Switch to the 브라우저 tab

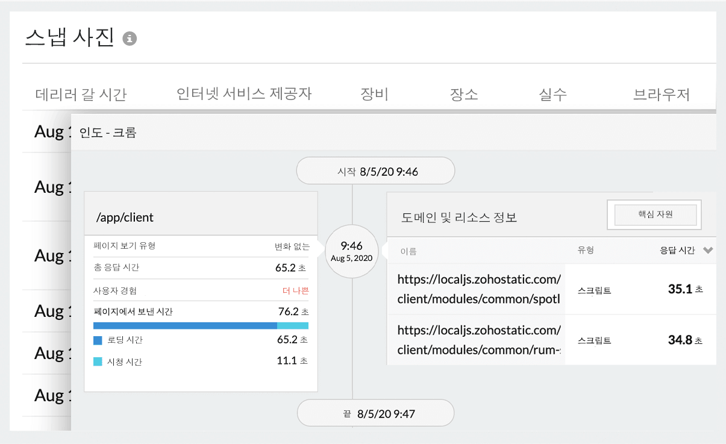click(x=663, y=93)
